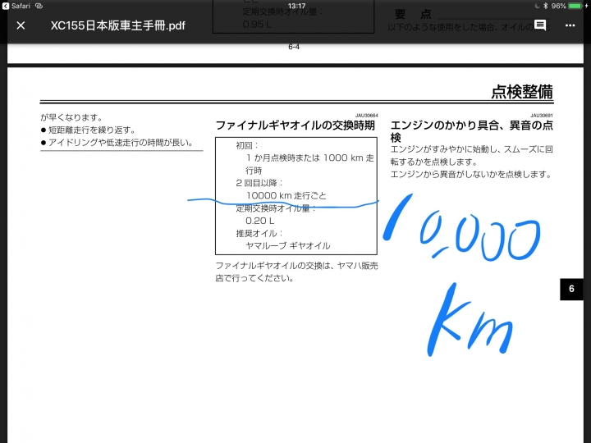The height and width of the screenshot is (443, 591).
Task: Tap the XC155日本版車主手冊.pdf title
Action: pos(118,25)
